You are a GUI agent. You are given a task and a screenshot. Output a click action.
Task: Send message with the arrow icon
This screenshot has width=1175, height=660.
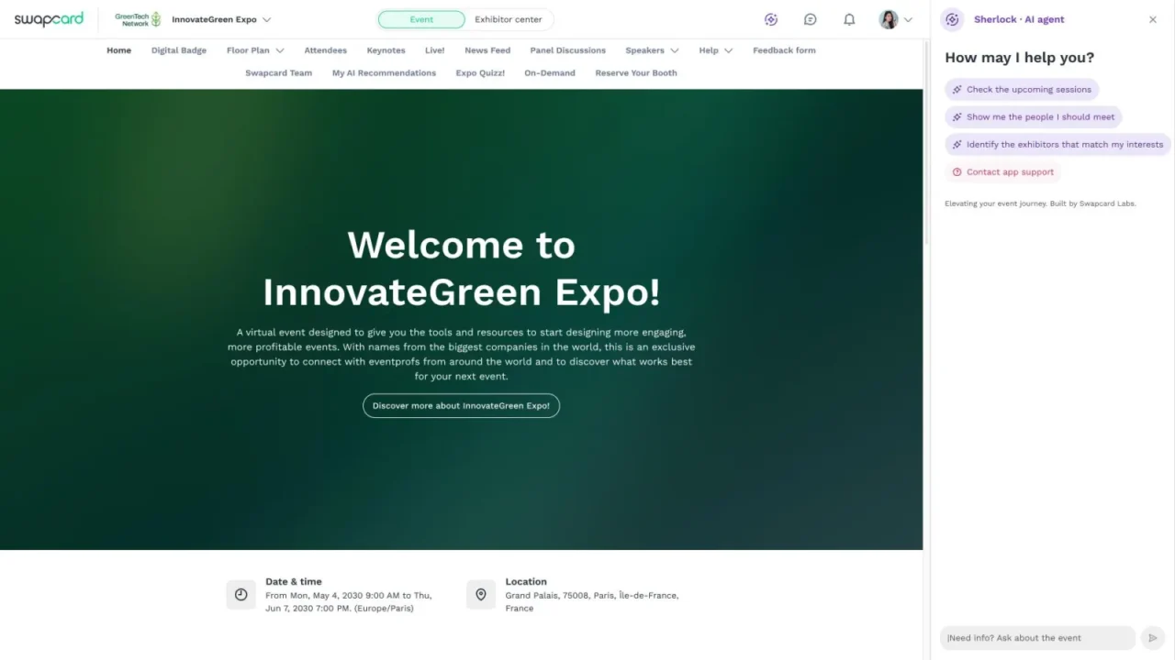(x=1153, y=638)
